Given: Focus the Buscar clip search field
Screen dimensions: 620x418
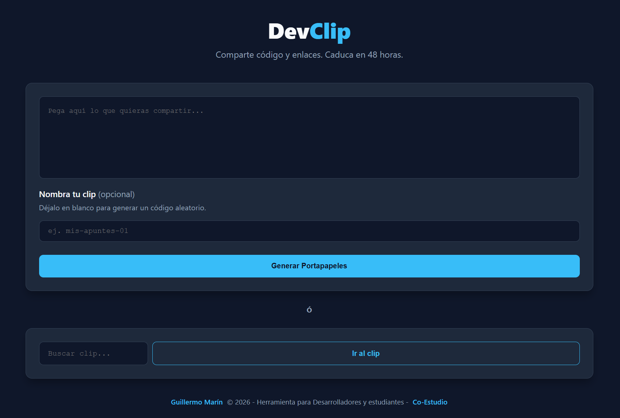Looking at the screenshot, I should point(94,353).
